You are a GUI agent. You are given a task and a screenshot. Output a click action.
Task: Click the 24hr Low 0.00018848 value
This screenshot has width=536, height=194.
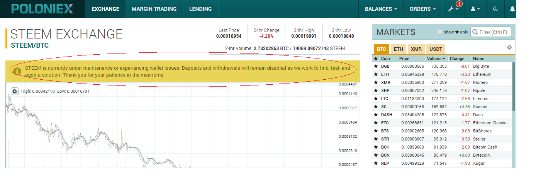point(341,36)
